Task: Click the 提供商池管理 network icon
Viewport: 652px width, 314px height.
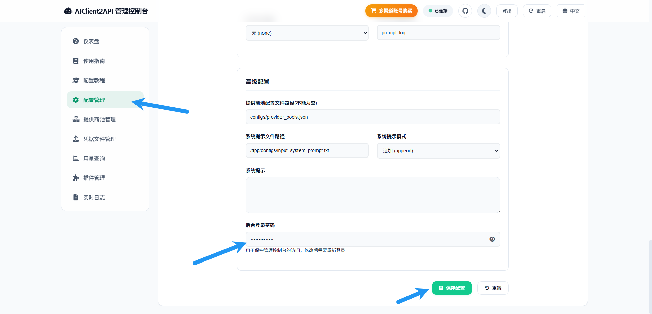Action: pos(76,119)
